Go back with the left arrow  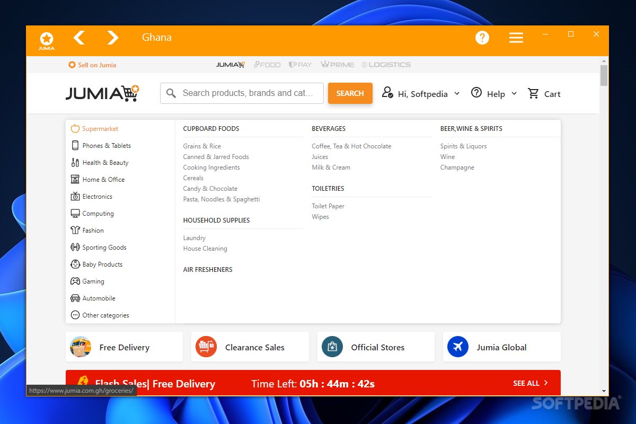tap(79, 38)
